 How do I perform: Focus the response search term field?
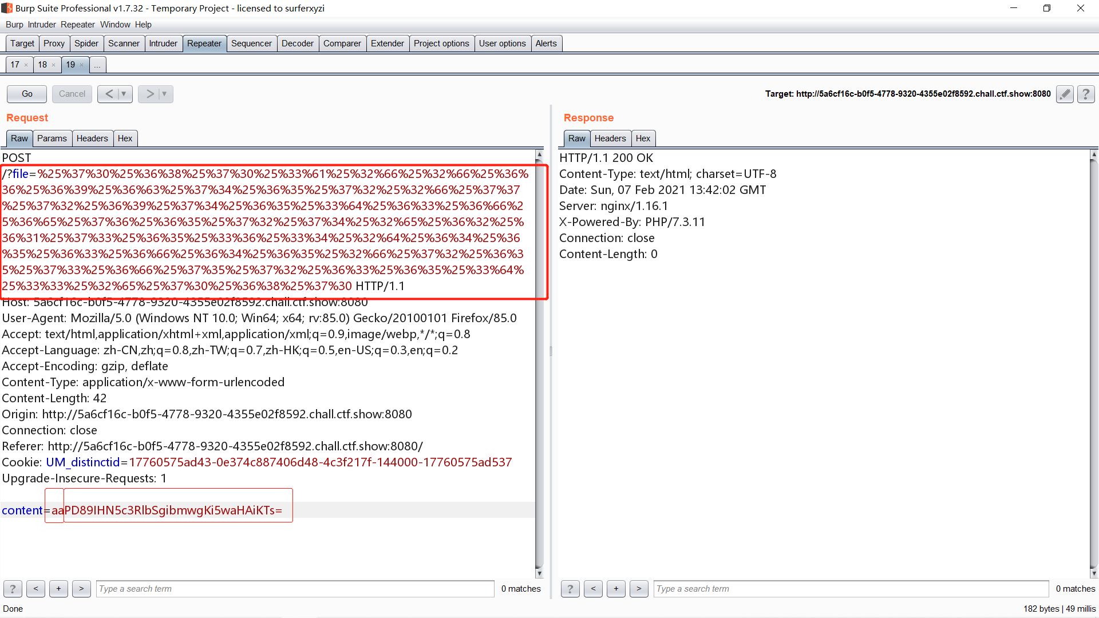click(851, 588)
